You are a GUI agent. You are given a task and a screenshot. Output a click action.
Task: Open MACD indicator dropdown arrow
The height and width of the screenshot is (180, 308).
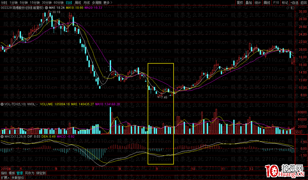click(2, 136)
